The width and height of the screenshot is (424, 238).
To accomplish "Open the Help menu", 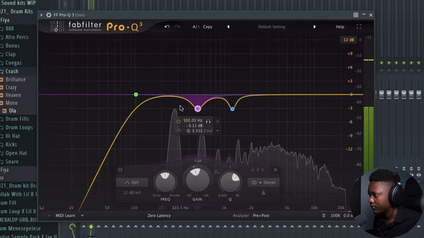I will 340,26.
